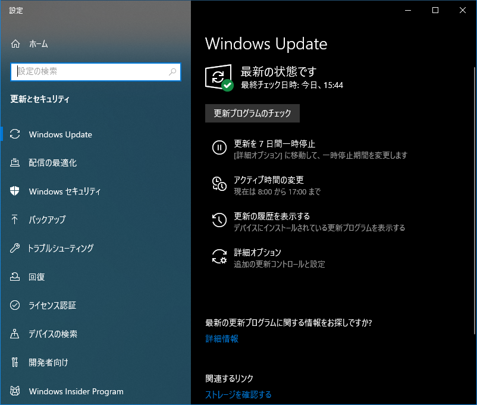Open 更新の履歴を表示する option
This screenshot has height=405, width=477.
[x=272, y=216]
